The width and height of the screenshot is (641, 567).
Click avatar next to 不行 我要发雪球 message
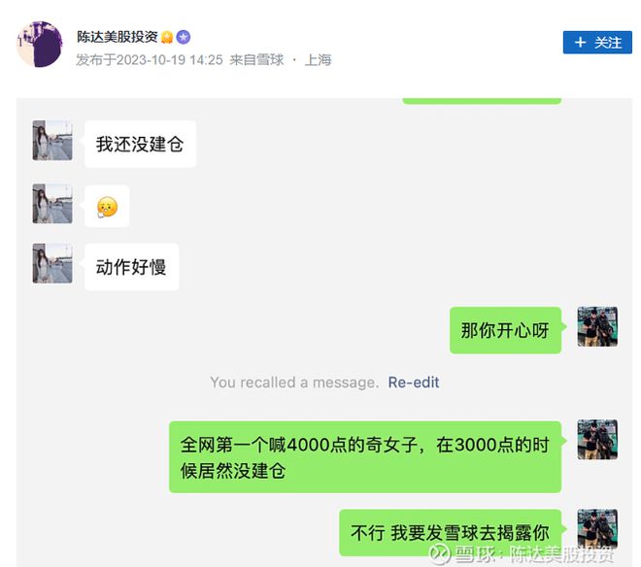tap(597, 528)
